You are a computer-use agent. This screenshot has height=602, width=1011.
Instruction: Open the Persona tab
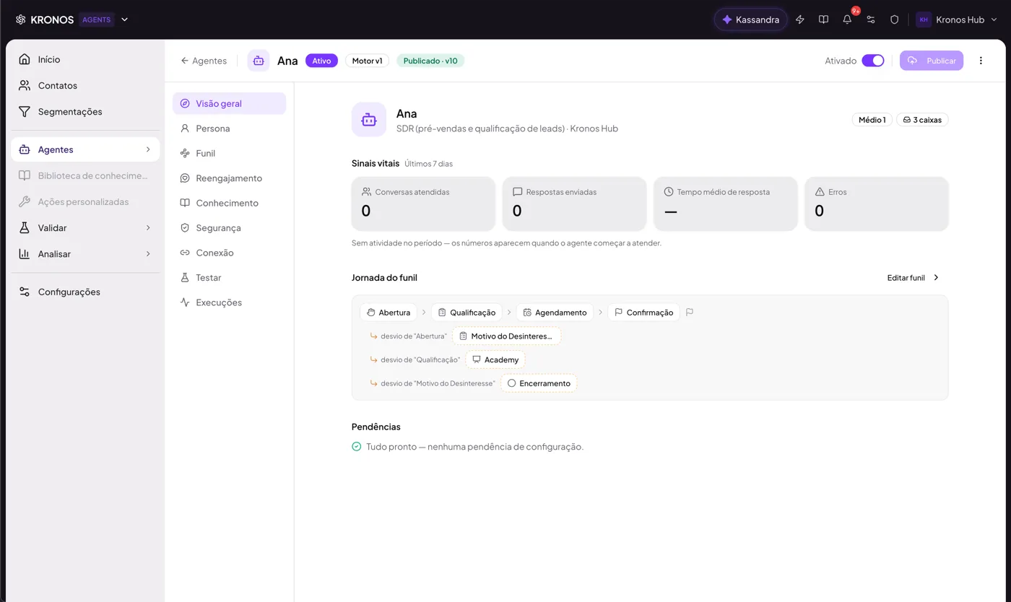[x=229, y=128]
